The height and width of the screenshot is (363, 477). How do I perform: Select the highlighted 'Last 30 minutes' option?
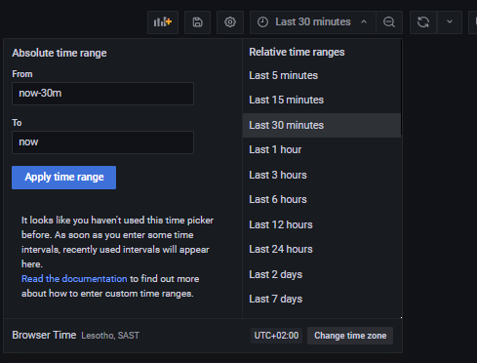point(322,125)
